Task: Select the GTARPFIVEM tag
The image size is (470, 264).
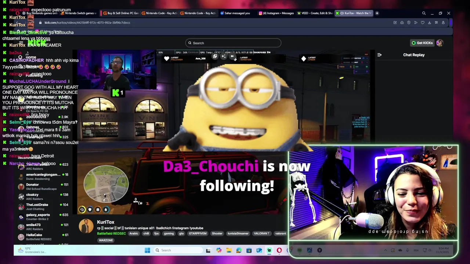Action: click(x=198, y=234)
